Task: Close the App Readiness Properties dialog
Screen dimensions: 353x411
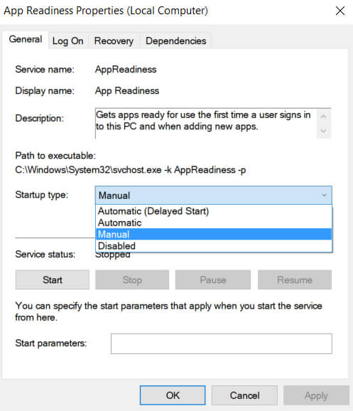Action: (x=340, y=11)
